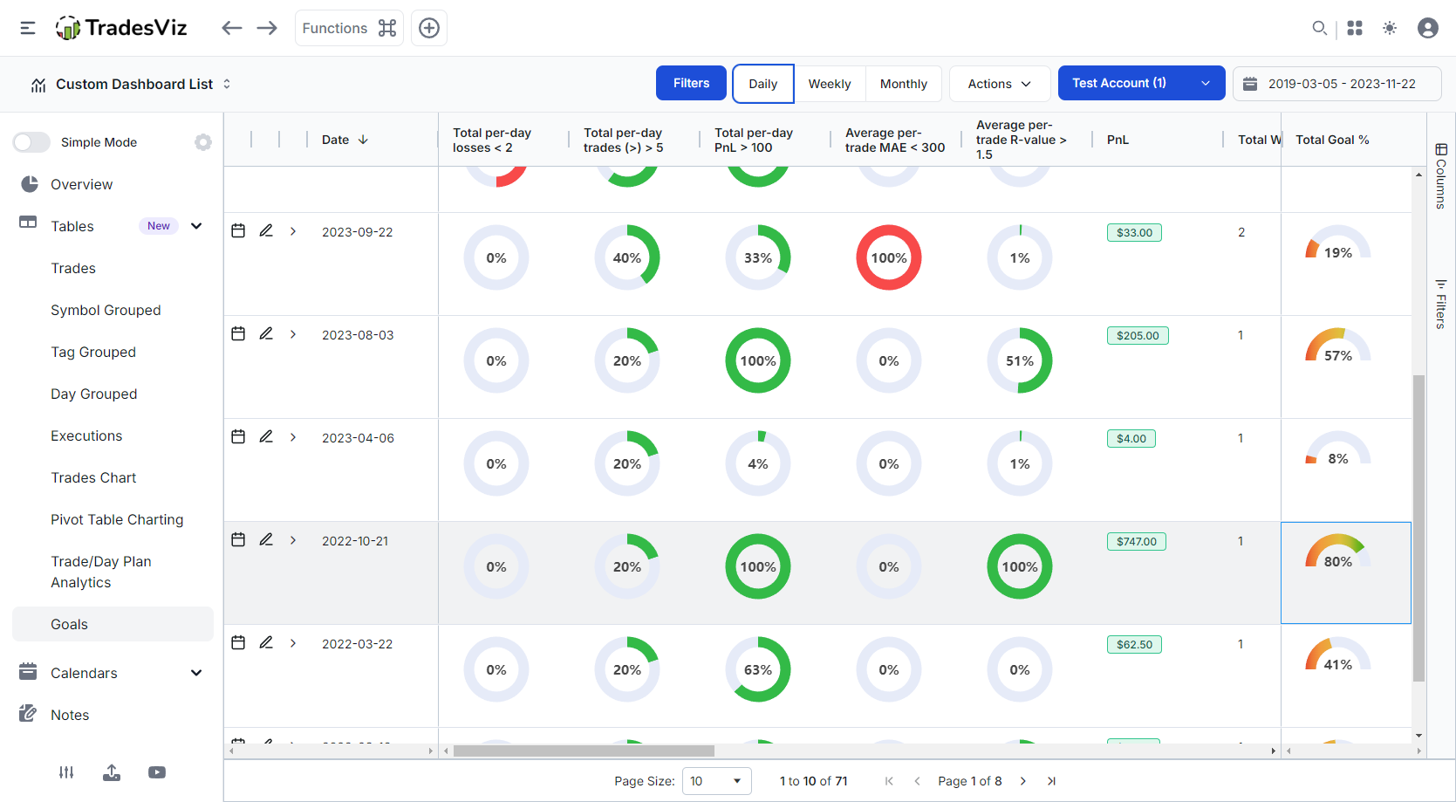Expand the 2023-04-06 row
Image resolution: width=1456 pixels, height=802 pixels.
coord(293,437)
